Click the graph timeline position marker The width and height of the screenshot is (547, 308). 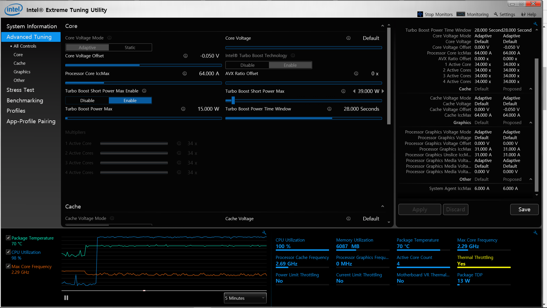click(144, 291)
